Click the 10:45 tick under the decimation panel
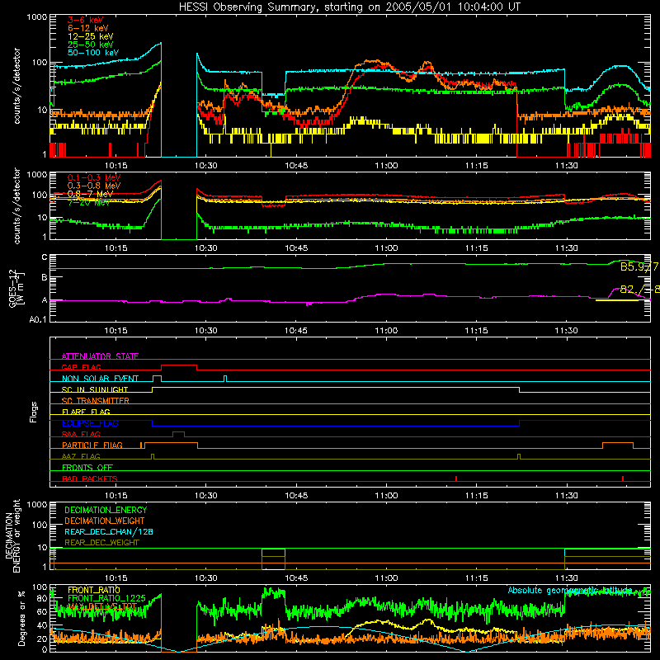 (x=296, y=578)
